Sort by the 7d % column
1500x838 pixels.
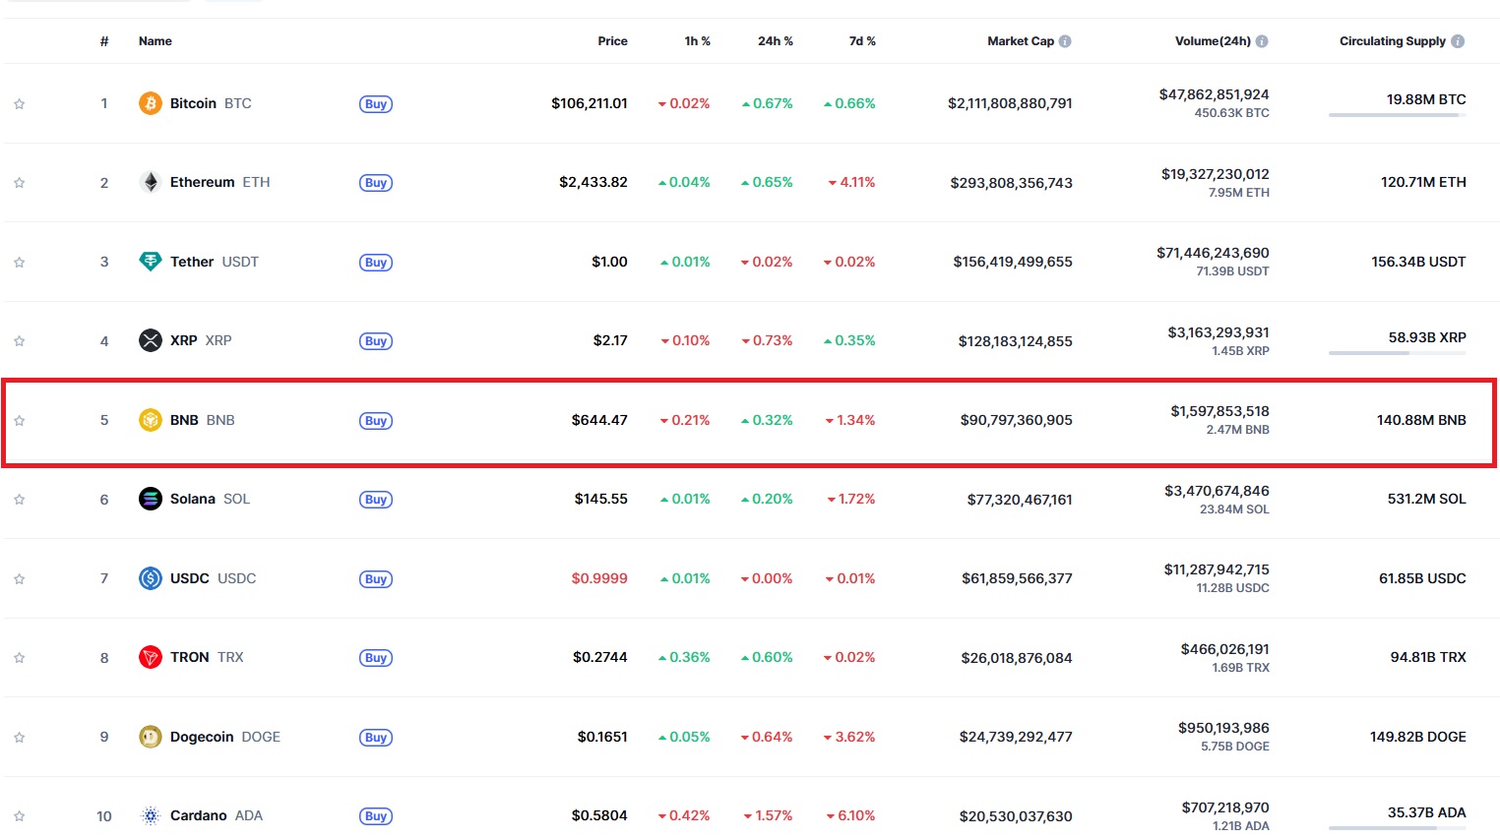coord(862,41)
